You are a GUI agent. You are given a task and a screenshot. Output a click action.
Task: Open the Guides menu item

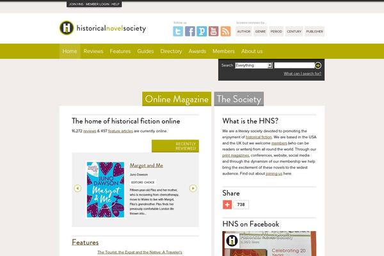(x=145, y=51)
